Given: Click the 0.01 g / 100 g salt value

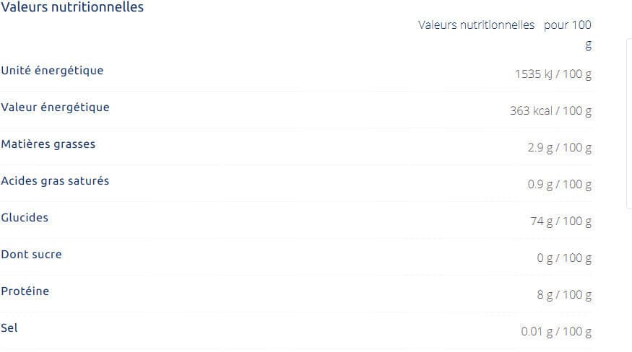Looking at the screenshot, I should [x=556, y=332].
